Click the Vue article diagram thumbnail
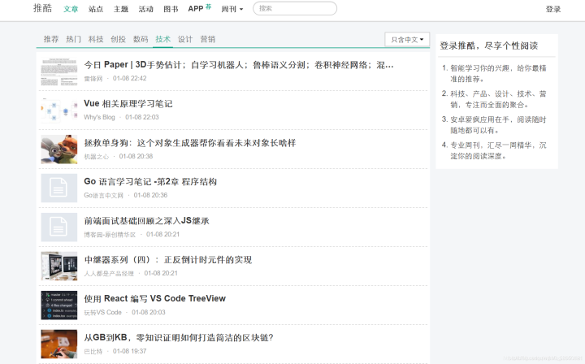Viewport: 585px width, 364px height. pyautogui.click(x=59, y=110)
